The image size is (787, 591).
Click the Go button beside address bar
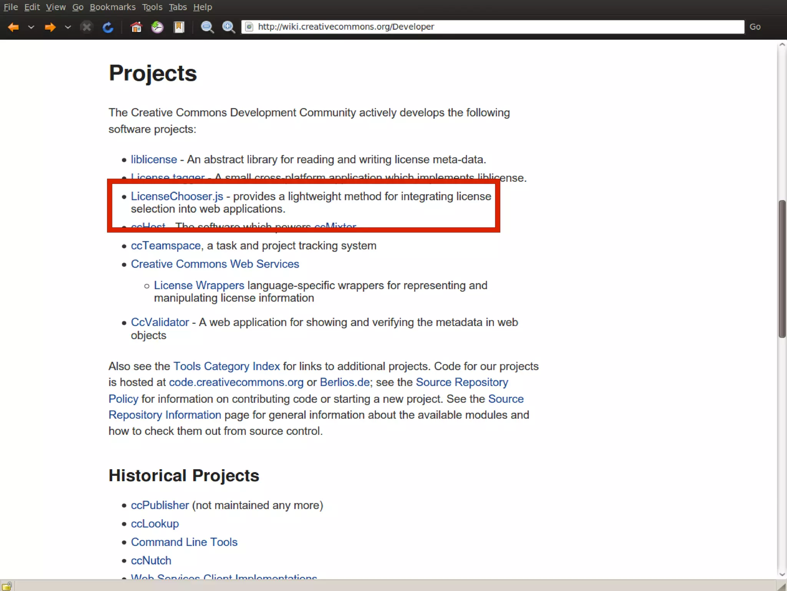point(755,27)
